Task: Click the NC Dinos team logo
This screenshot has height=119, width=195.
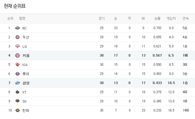Action: click(17, 28)
